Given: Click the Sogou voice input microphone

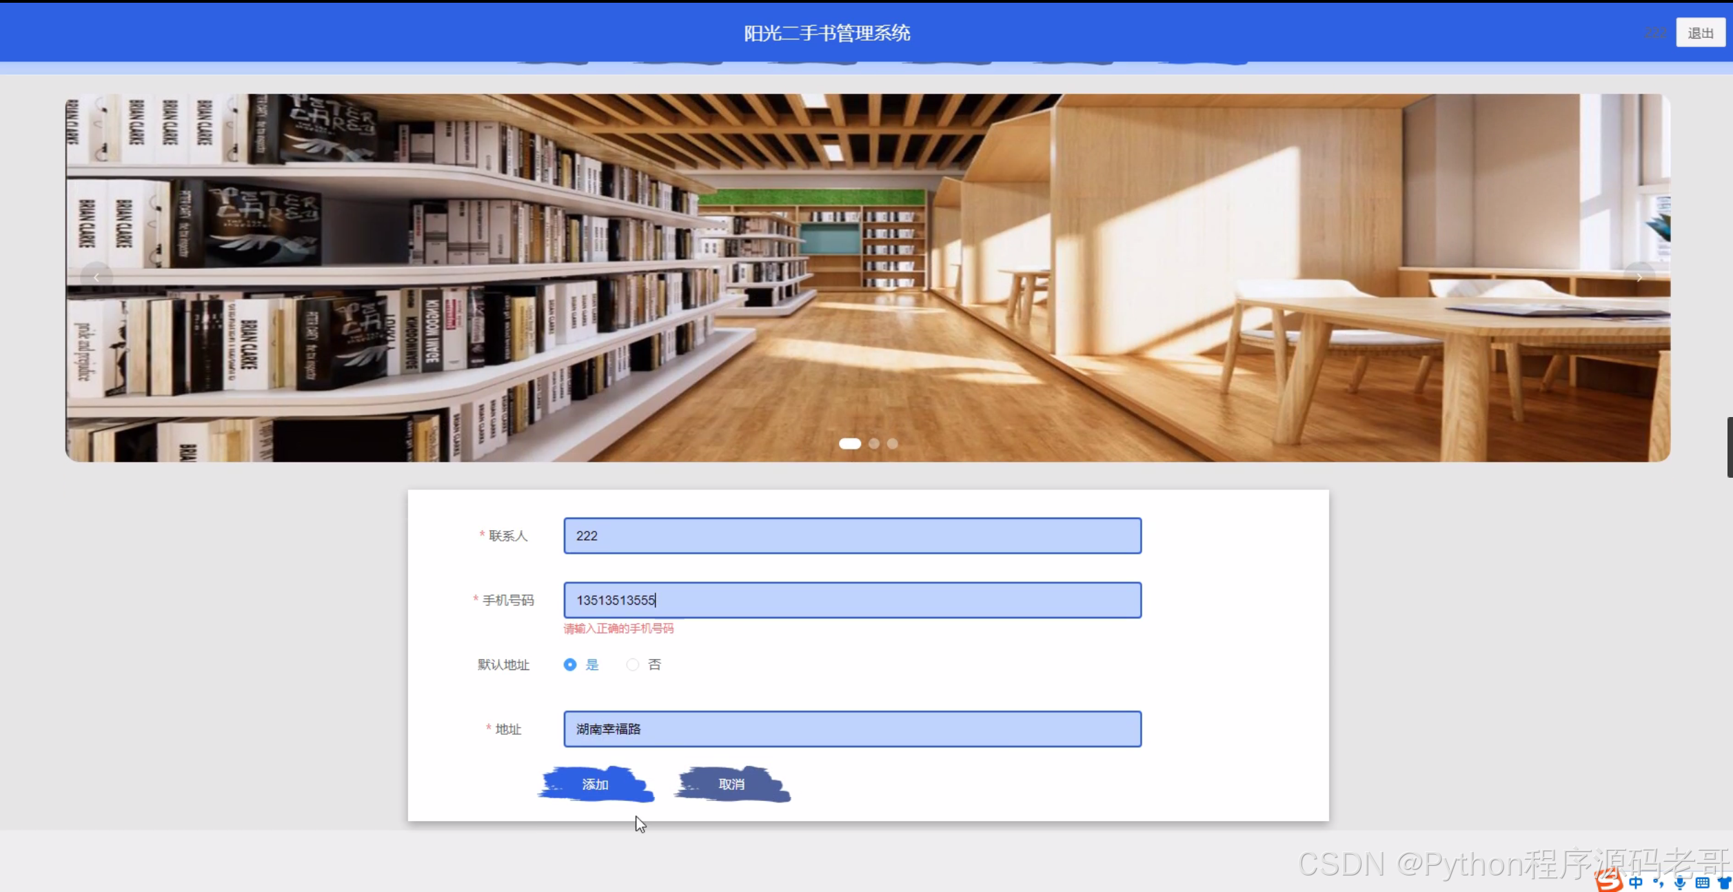Looking at the screenshot, I should tap(1681, 882).
